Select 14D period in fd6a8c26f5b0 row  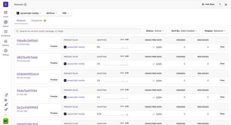tap(127, 40)
